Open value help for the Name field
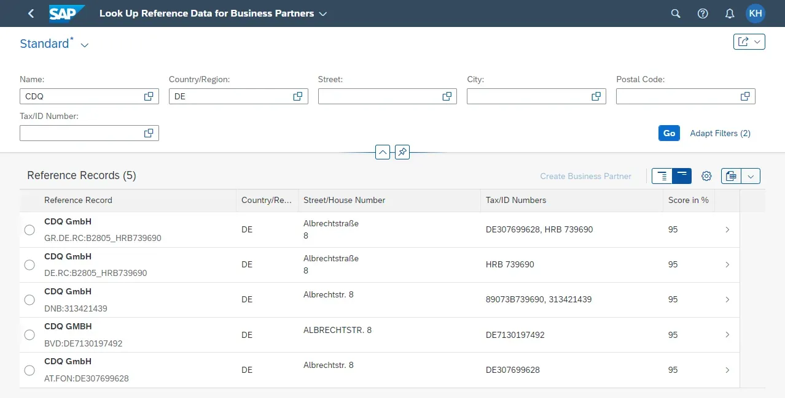 pyautogui.click(x=149, y=96)
